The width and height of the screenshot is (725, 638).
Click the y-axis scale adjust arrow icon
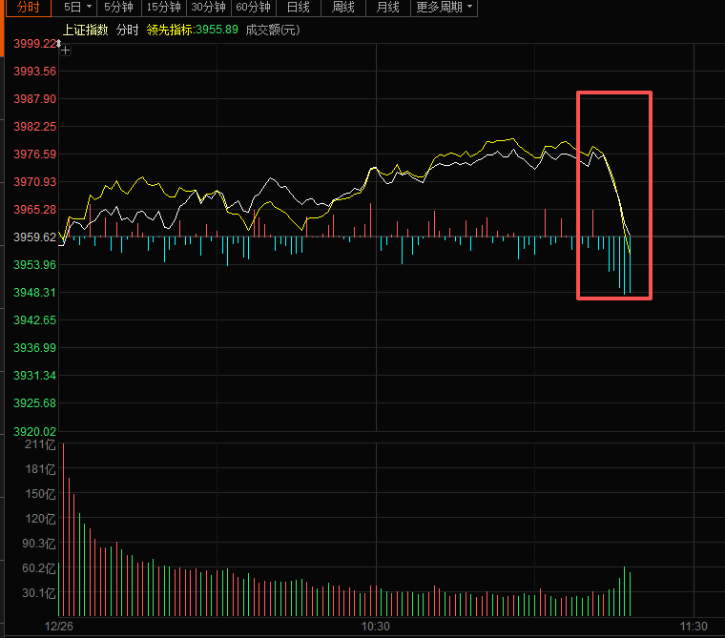pyautogui.click(x=59, y=44)
